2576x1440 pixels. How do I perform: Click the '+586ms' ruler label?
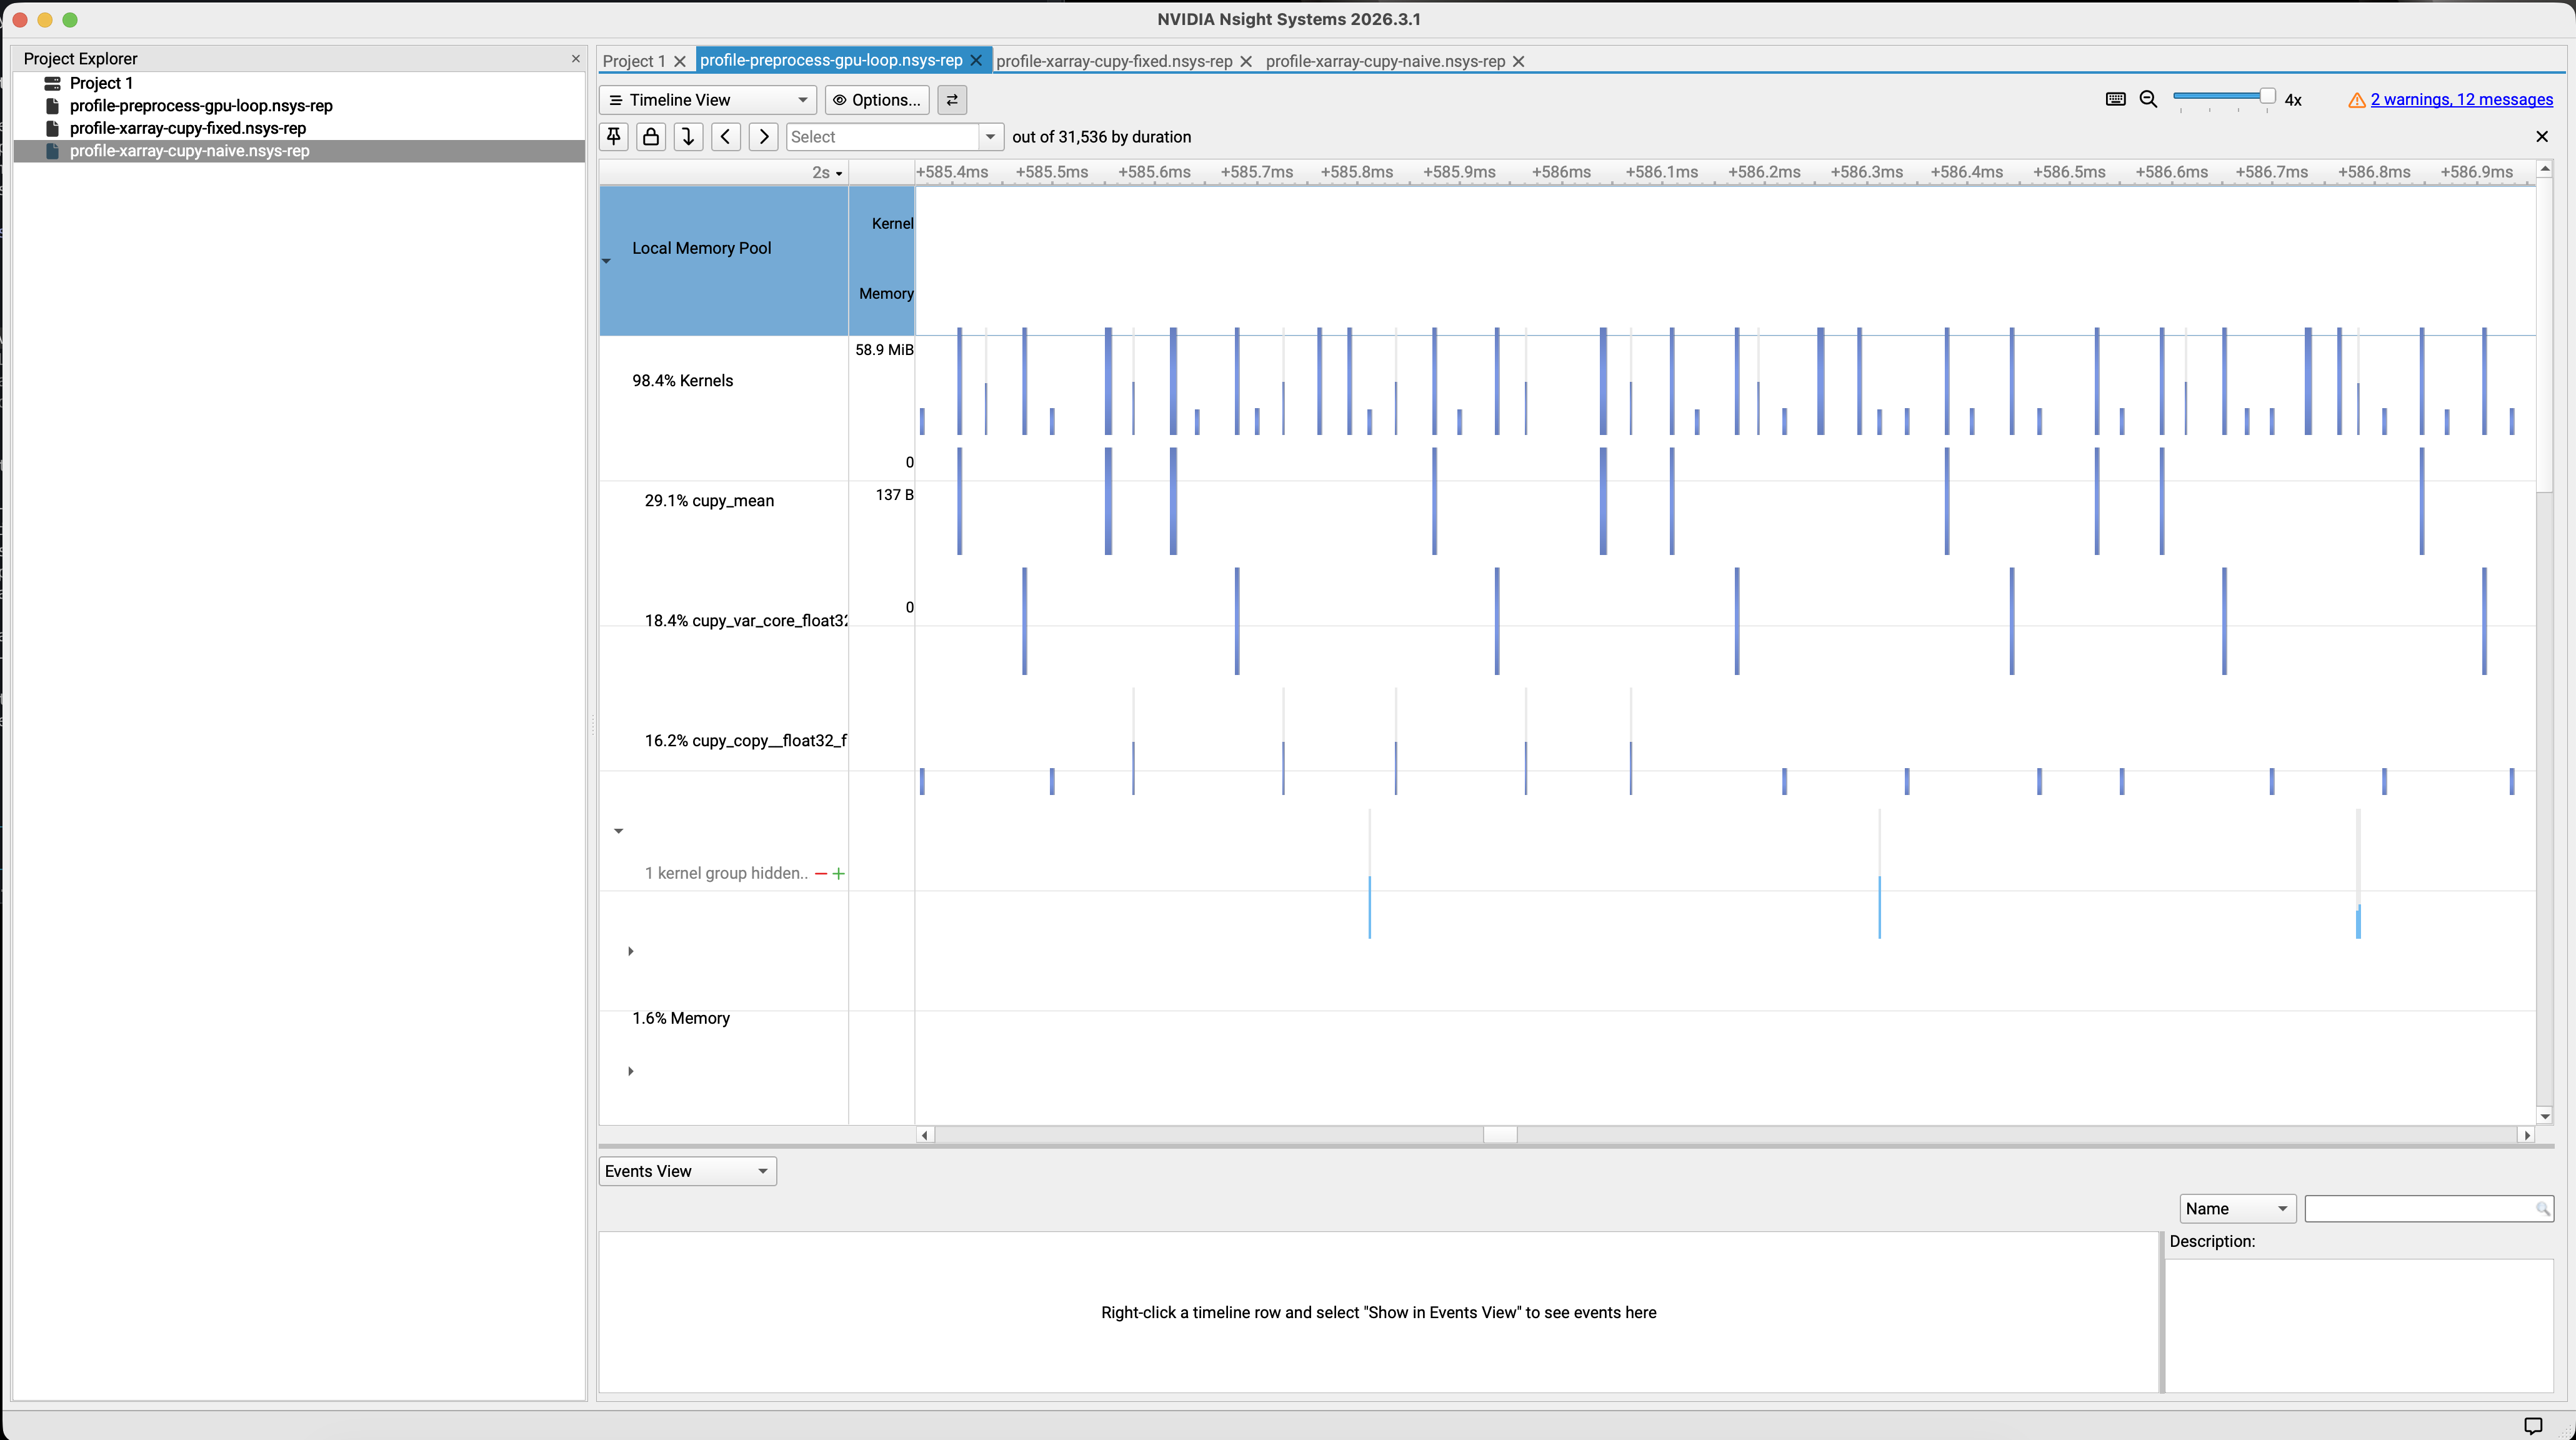tap(1561, 172)
